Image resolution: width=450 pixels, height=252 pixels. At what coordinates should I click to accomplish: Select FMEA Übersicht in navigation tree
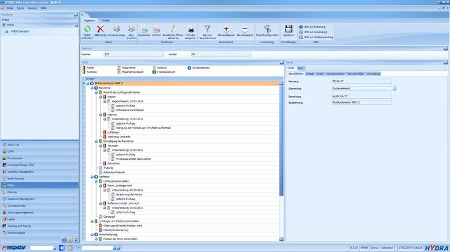tap(20, 31)
